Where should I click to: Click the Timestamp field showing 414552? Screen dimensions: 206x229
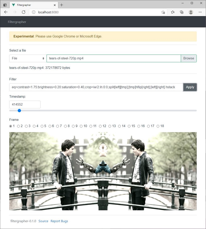click(25, 104)
